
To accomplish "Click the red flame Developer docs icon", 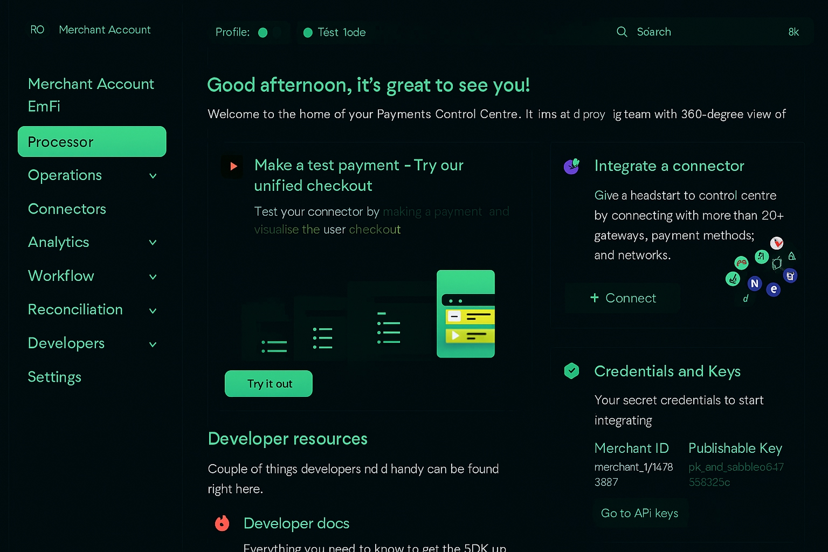I will [x=222, y=523].
